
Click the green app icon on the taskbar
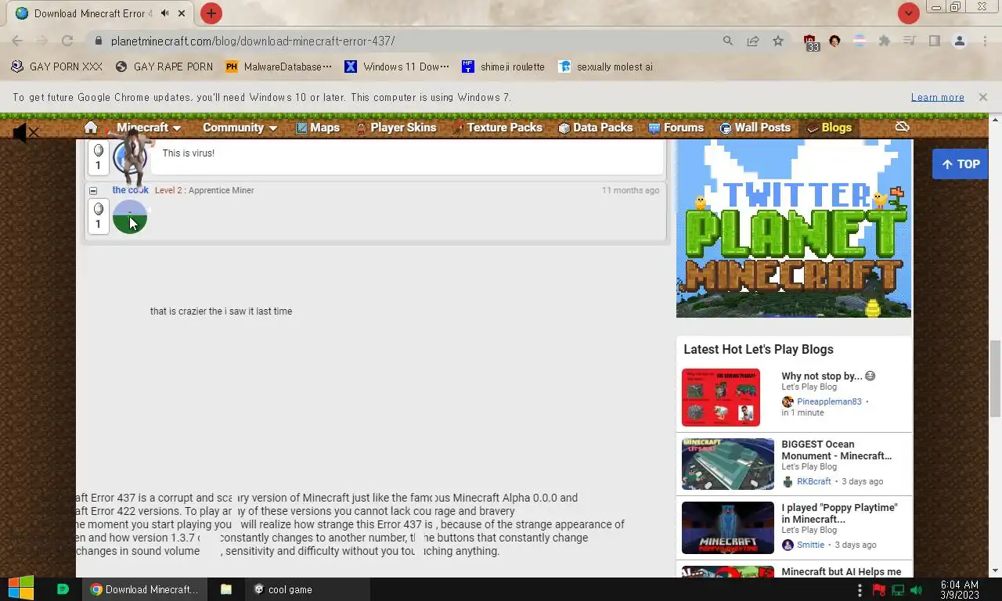(63, 589)
